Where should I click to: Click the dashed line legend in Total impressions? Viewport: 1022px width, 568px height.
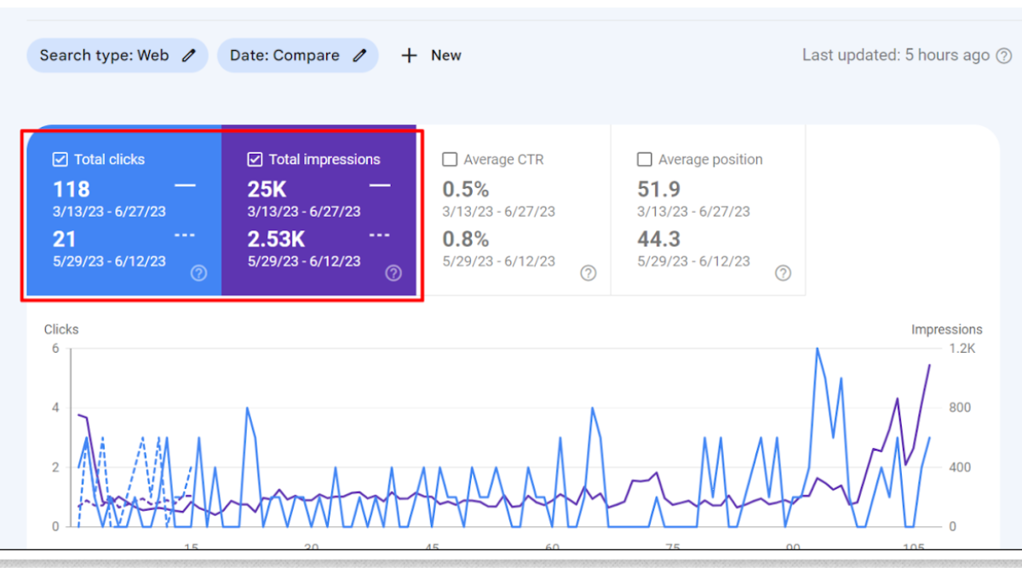click(x=380, y=236)
